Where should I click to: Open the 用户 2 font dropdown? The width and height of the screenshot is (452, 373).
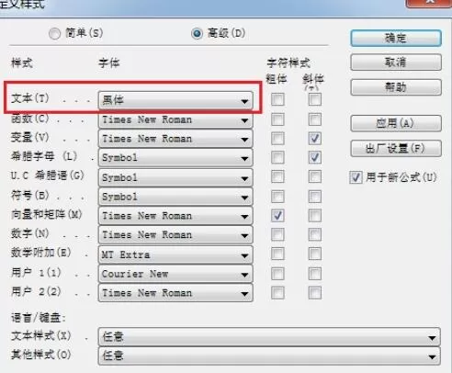pos(175,293)
